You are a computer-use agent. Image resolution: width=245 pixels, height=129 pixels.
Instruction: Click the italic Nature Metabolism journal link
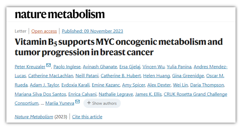point(34,117)
